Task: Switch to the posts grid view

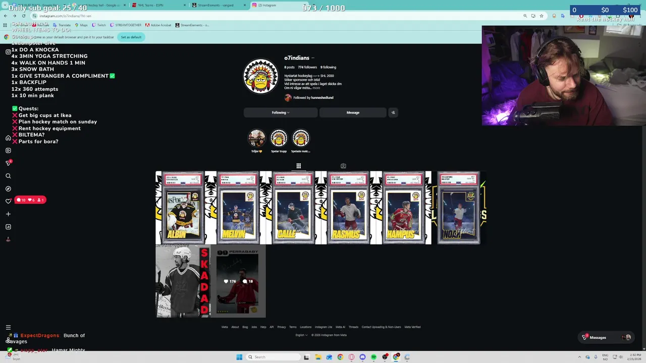Action: pos(299,166)
